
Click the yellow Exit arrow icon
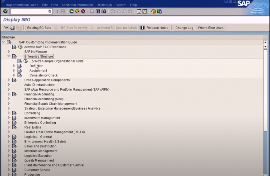pyautogui.click(x=78, y=11)
